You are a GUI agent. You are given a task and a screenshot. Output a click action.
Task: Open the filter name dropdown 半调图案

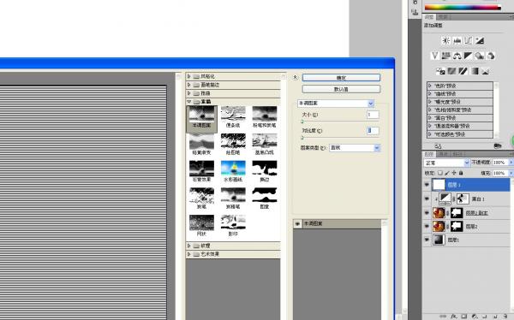click(336, 104)
